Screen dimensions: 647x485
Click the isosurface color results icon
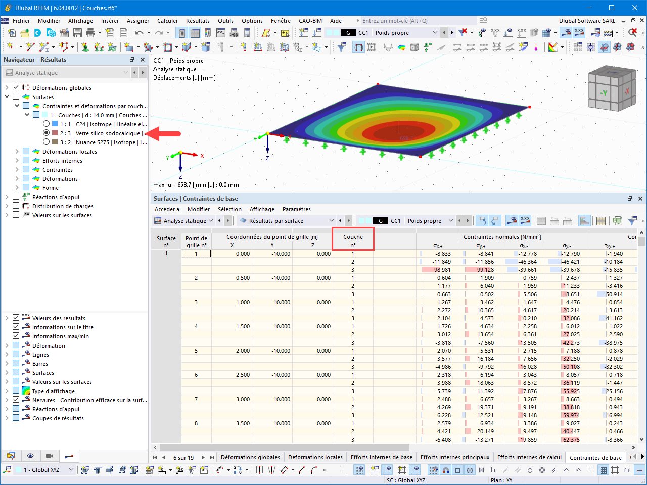401,47
